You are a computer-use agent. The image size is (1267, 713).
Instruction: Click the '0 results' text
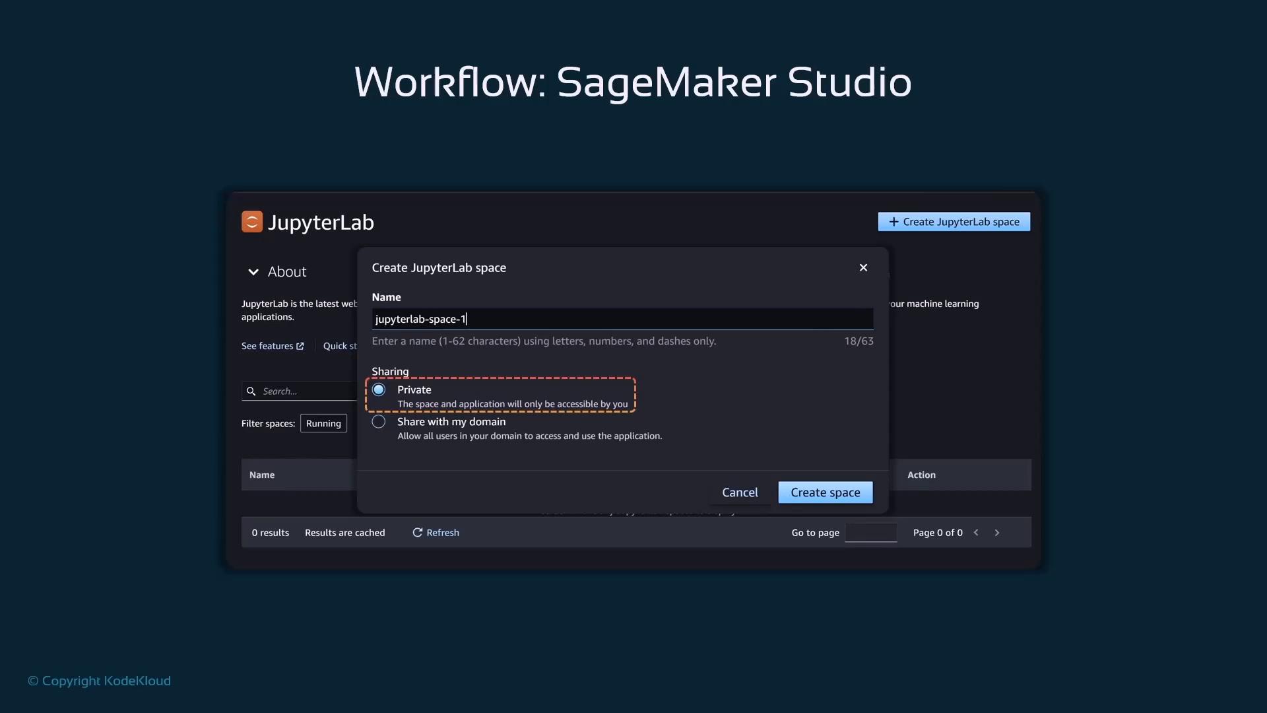point(271,533)
